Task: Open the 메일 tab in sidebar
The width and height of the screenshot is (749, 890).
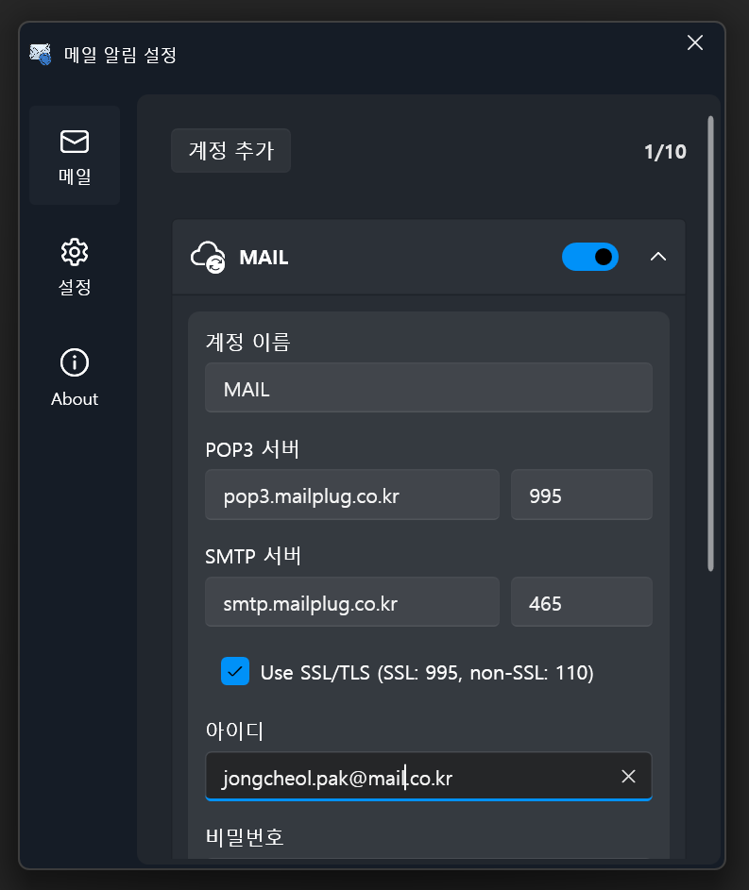Action: (x=75, y=156)
